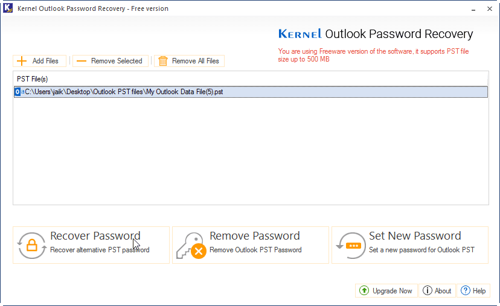The image size is (500, 306).
Task: Click the Kernel app logo in title bar
Action: point(8,8)
